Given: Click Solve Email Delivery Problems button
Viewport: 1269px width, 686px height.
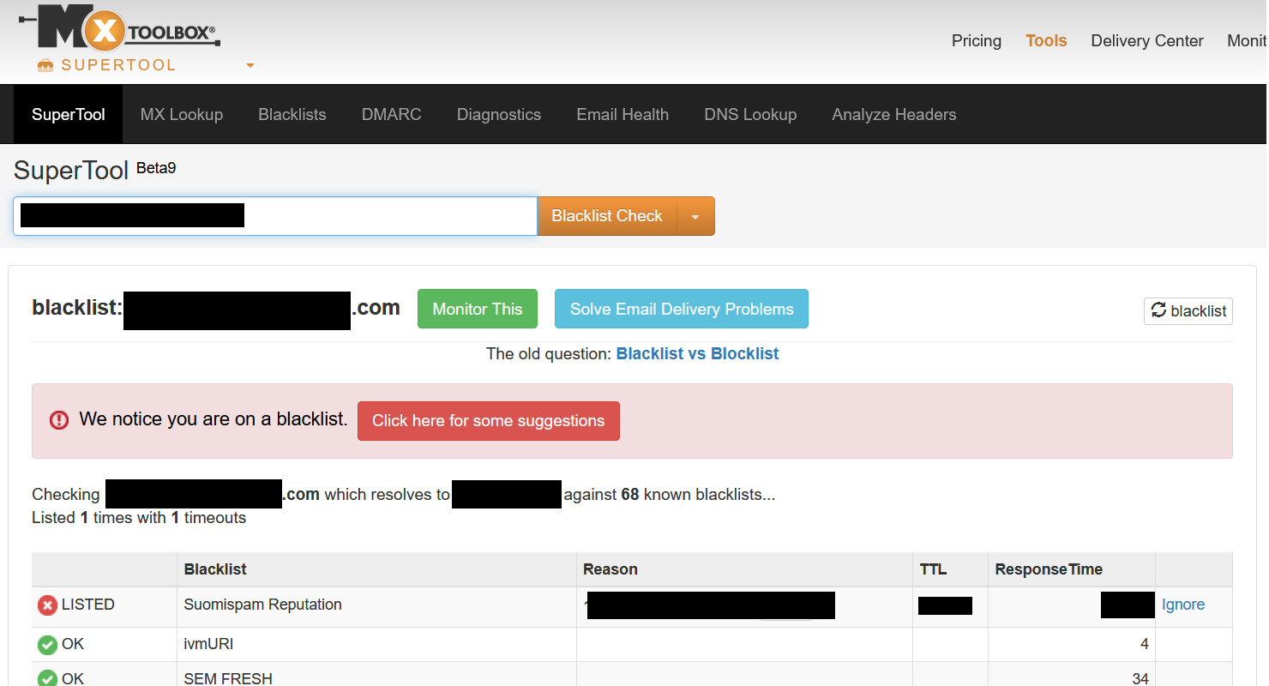Looking at the screenshot, I should point(682,309).
